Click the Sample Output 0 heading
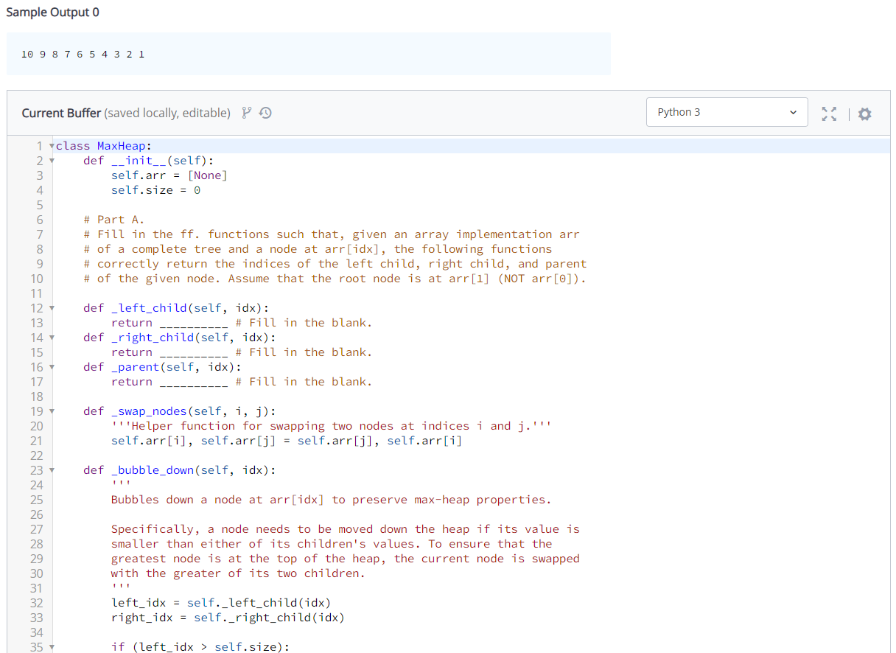The height and width of the screenshot is (653, 896). pyautogui.click(x=52, y=12)
